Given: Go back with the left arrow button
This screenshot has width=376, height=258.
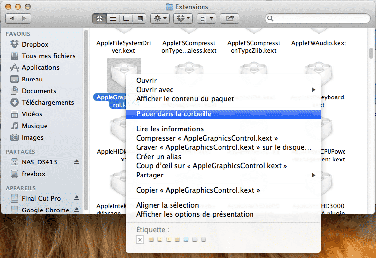Looking at the screenshot, I should pos(12,18).
